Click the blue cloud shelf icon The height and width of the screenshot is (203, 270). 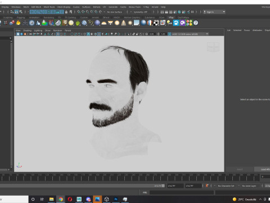point(176,23)
